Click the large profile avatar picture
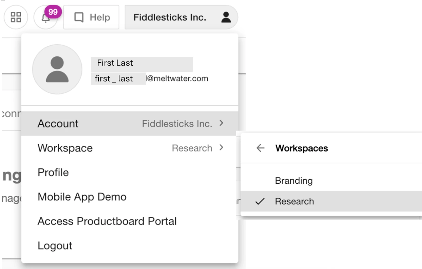The width and height of the screenshot is (422, 269). click(57, 69)
